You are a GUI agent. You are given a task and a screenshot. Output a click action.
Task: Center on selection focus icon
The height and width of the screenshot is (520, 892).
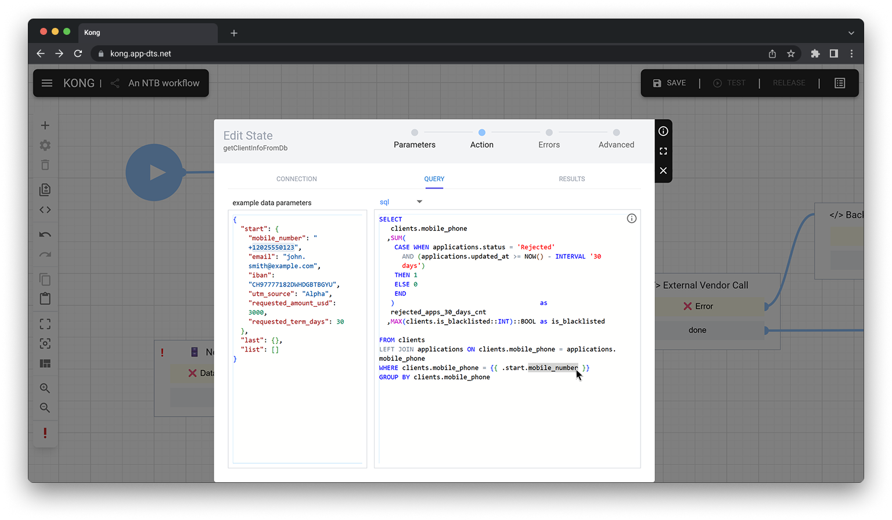coord(45,344)
